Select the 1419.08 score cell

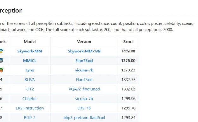pyautogui.click(x=128, y=51)
